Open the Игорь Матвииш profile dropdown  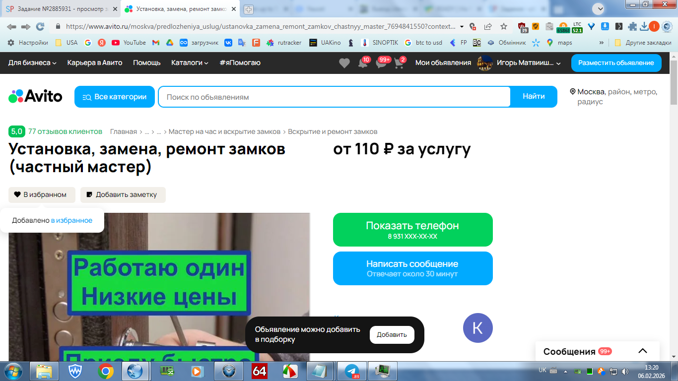coord(519,63)
